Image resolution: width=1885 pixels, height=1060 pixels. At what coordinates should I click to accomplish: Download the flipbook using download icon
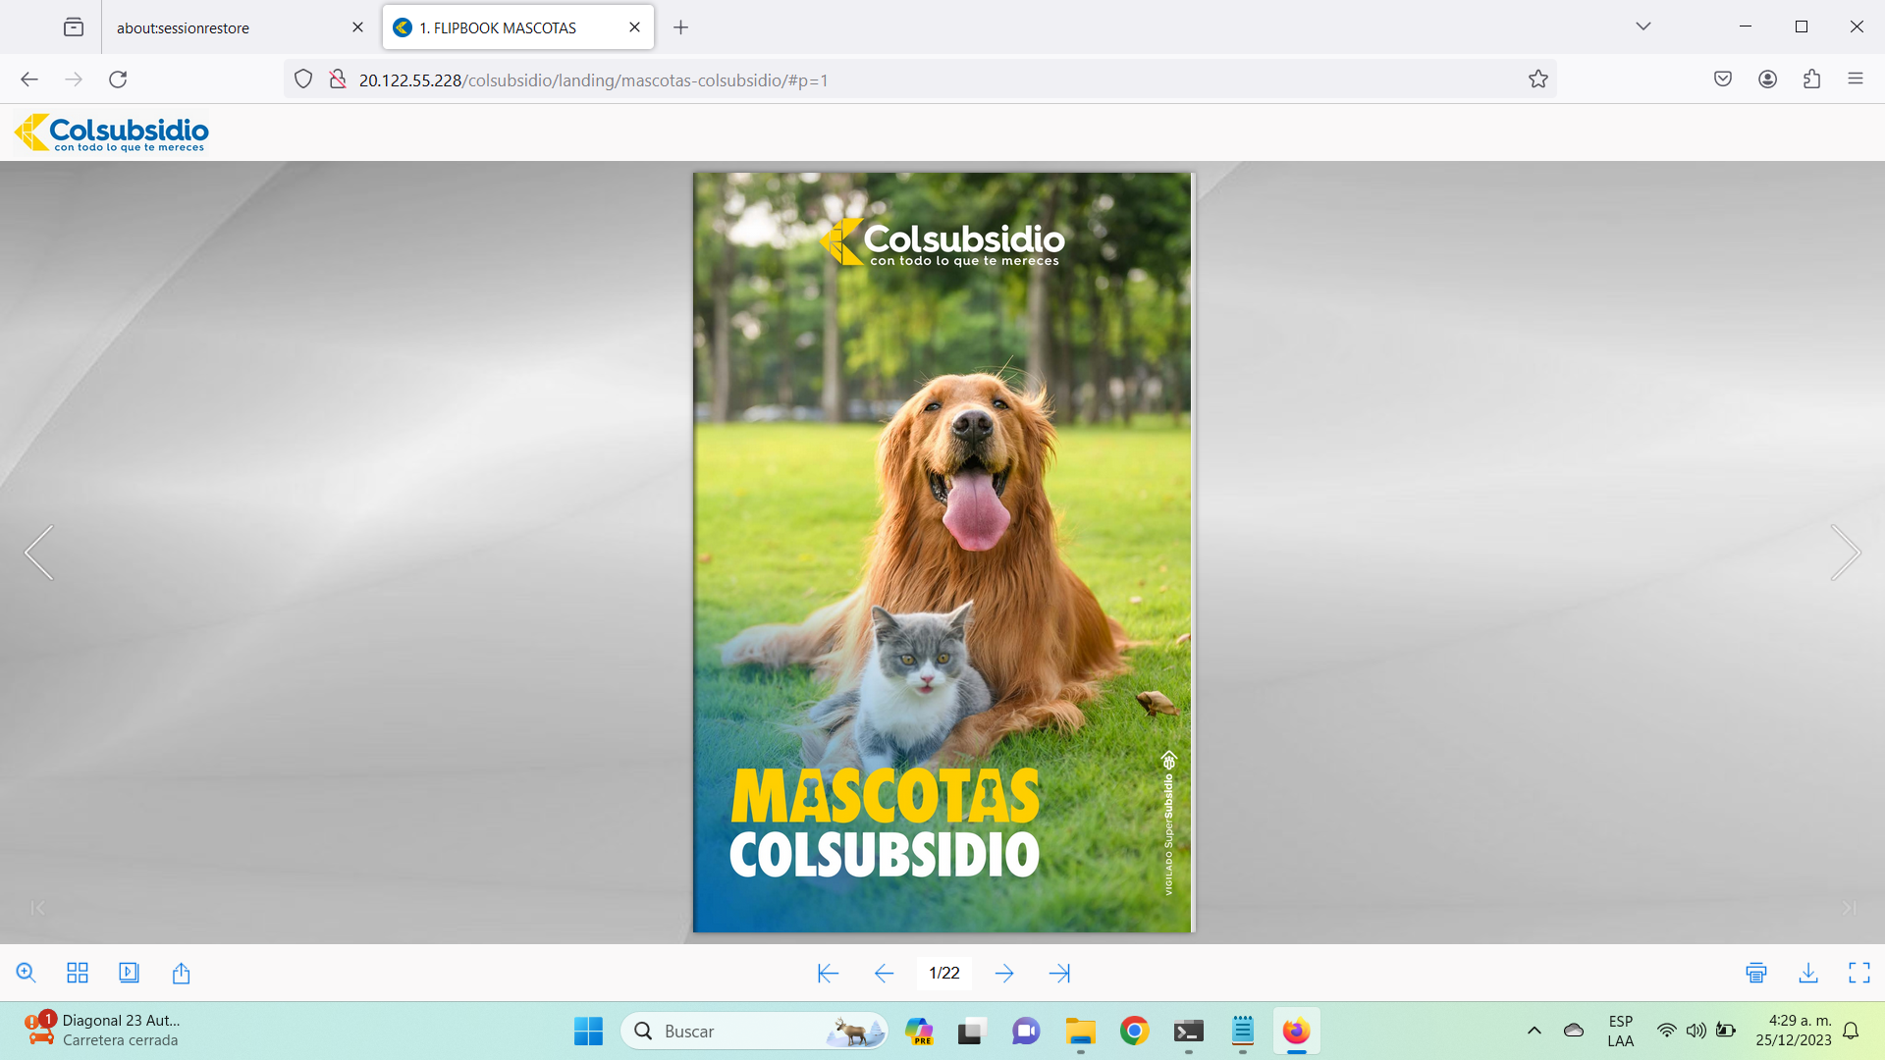coord(1807,973)
